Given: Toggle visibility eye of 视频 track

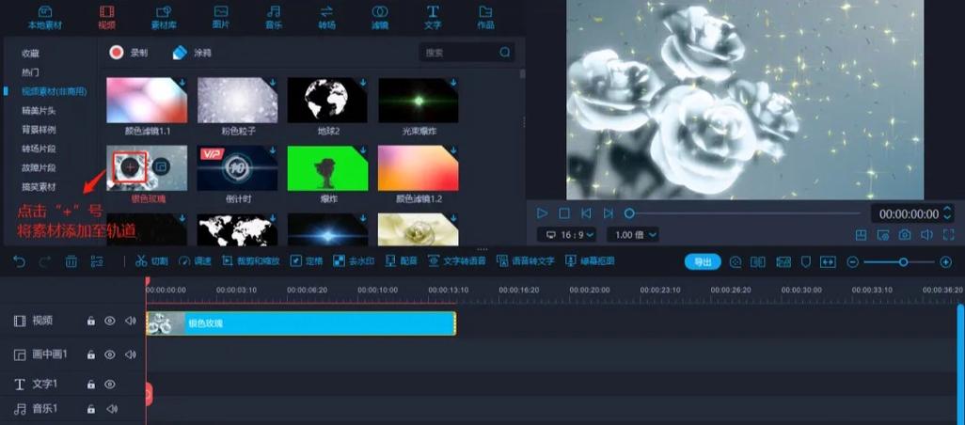Looking at the screenshot, I should [x=110, y=321].
